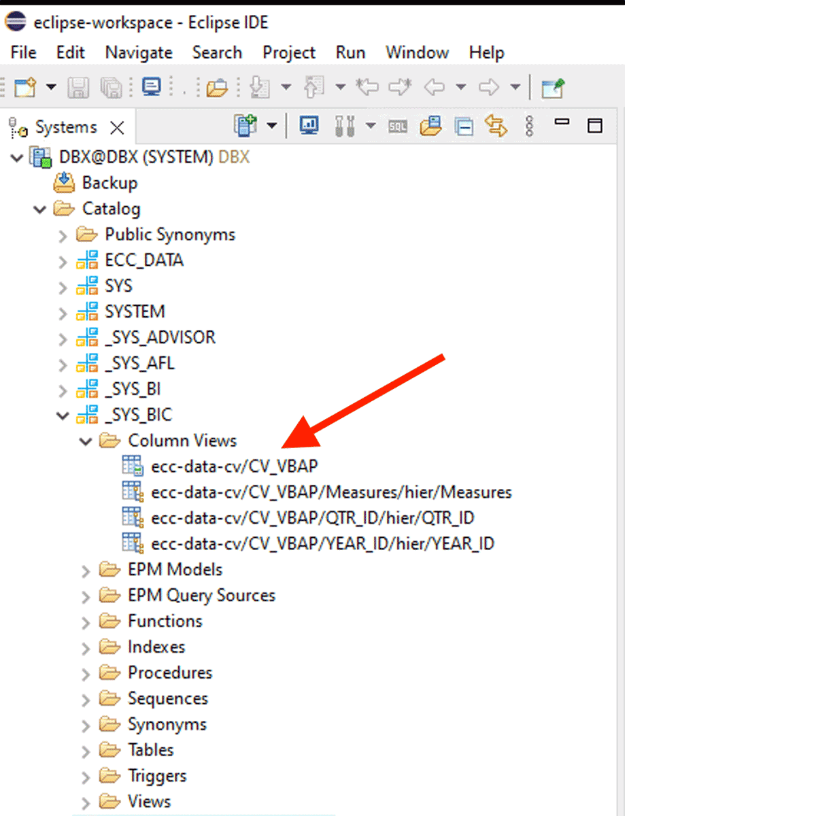Maximize the Systems view panel
Image resolution: width=816 pixels, height=816 pixels.
tap(595, 126)
